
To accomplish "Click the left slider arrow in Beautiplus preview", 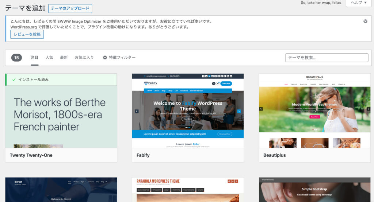I will 261,109.
